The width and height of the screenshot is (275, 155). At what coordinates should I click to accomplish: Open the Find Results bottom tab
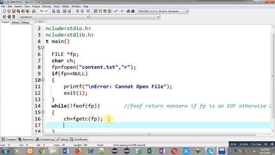[79, 139]
